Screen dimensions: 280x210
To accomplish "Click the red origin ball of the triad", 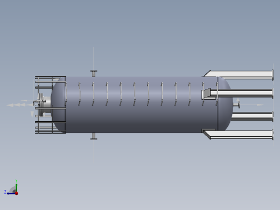I will (17, 193).
